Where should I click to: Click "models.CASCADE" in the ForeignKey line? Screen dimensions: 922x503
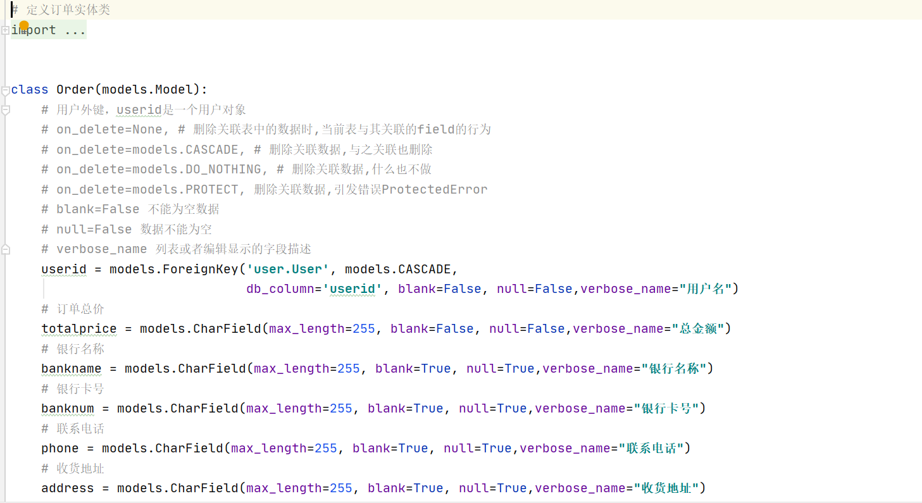(x=398, y=270)
